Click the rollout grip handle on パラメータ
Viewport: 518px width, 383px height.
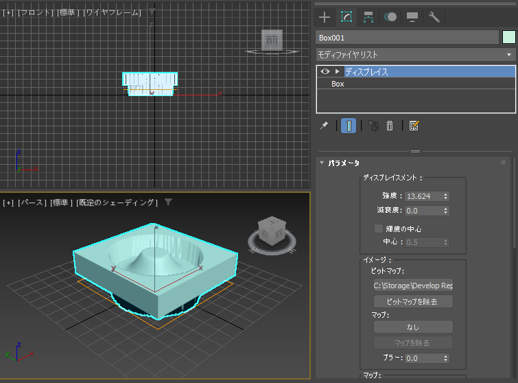tap(503, 163)
